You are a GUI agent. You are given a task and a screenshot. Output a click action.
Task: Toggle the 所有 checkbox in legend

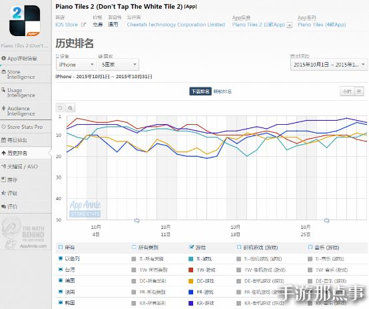point(61,247)
